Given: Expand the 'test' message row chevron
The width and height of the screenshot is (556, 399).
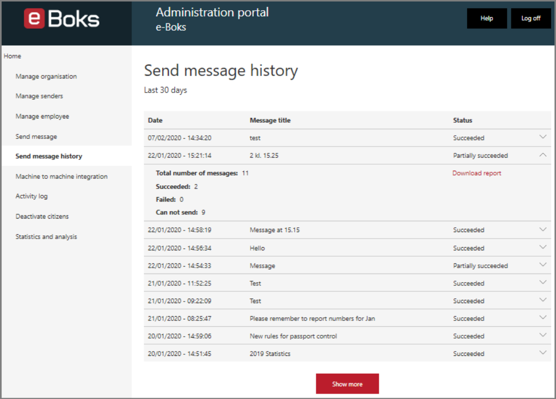Looking at the screenshot, I should [543, 137].
